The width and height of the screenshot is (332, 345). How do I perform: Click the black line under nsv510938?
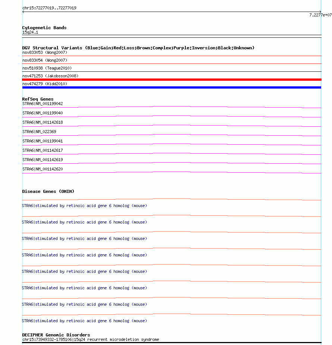click(172, 72)
